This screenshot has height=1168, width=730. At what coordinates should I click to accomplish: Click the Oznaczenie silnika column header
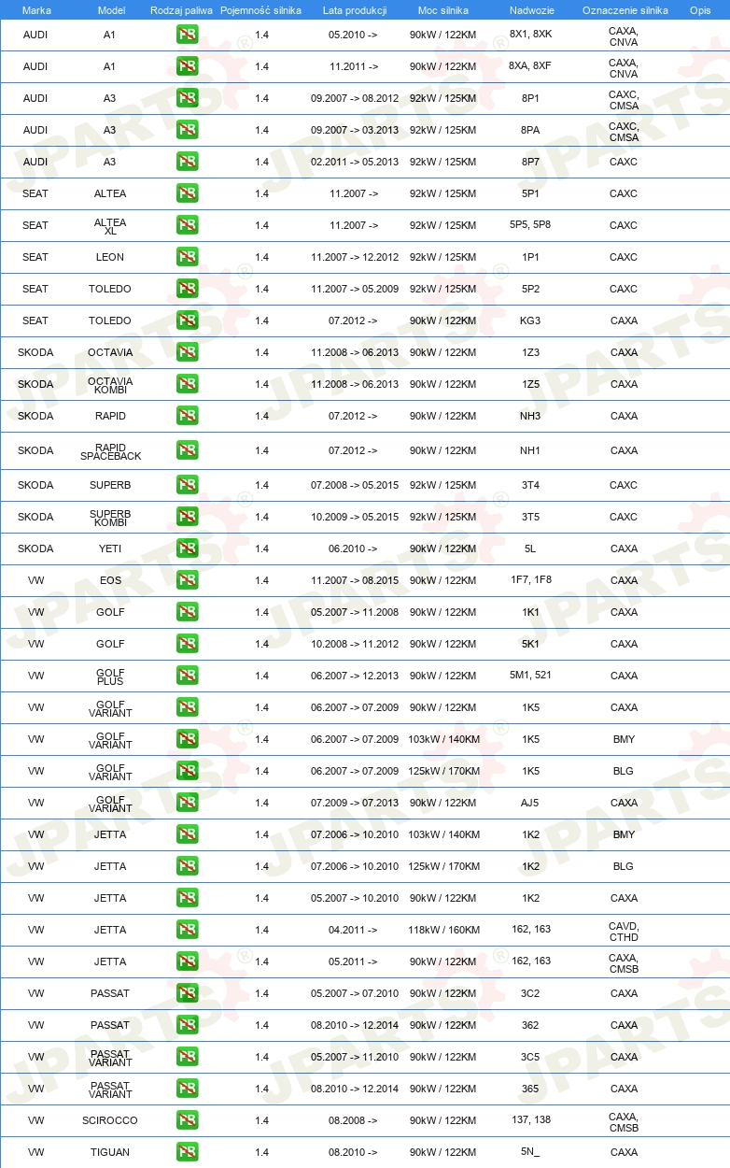coord(625,10)
